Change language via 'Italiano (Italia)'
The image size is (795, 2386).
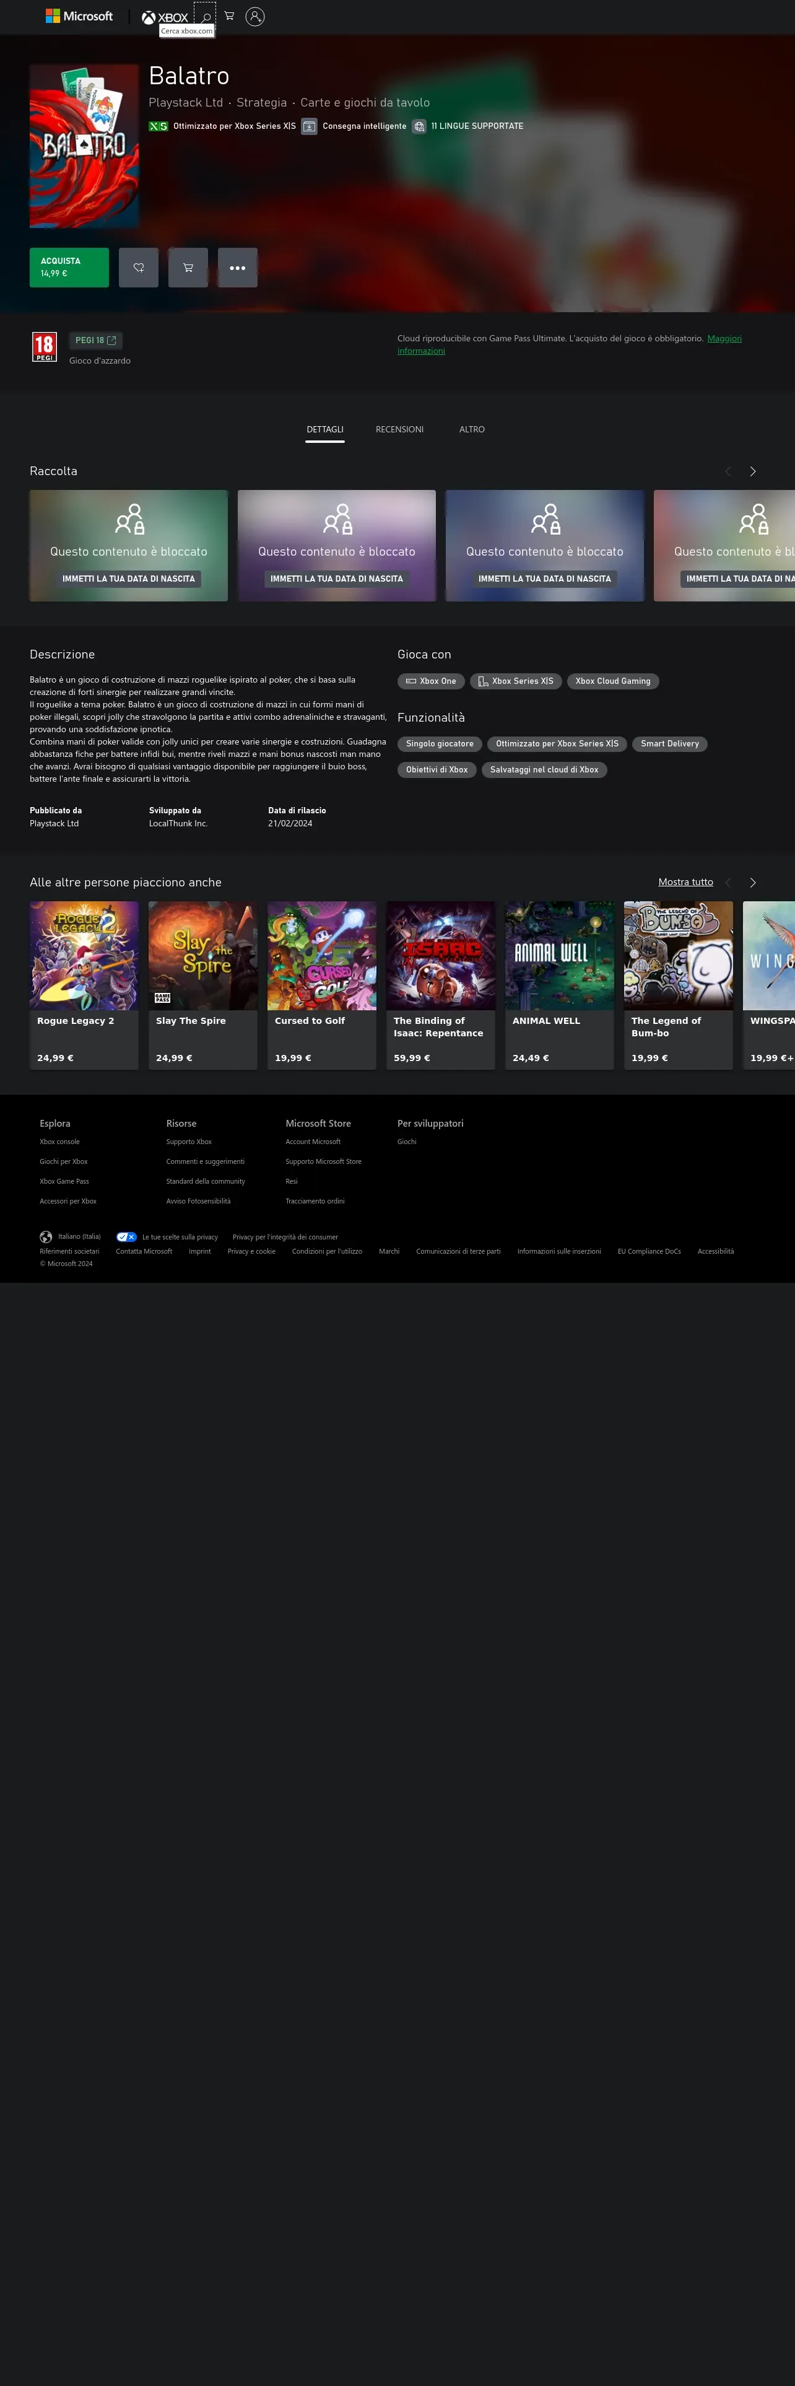pos(80,1236)
